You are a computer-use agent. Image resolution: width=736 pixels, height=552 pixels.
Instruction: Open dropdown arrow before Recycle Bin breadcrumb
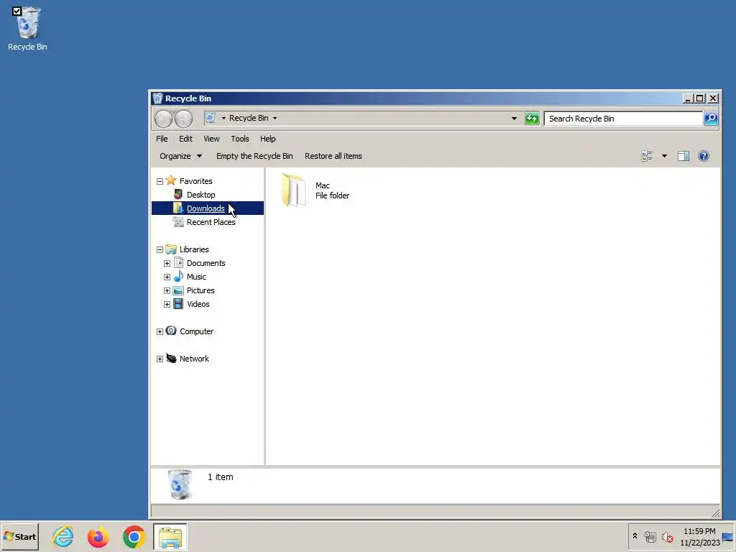pos(224,119)
